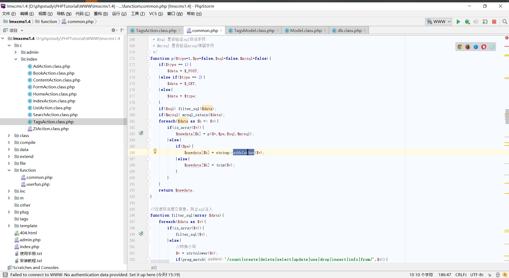Switch to TagsAction.class.php tab
Screen dimensions: 509x278
click(156, 30)
